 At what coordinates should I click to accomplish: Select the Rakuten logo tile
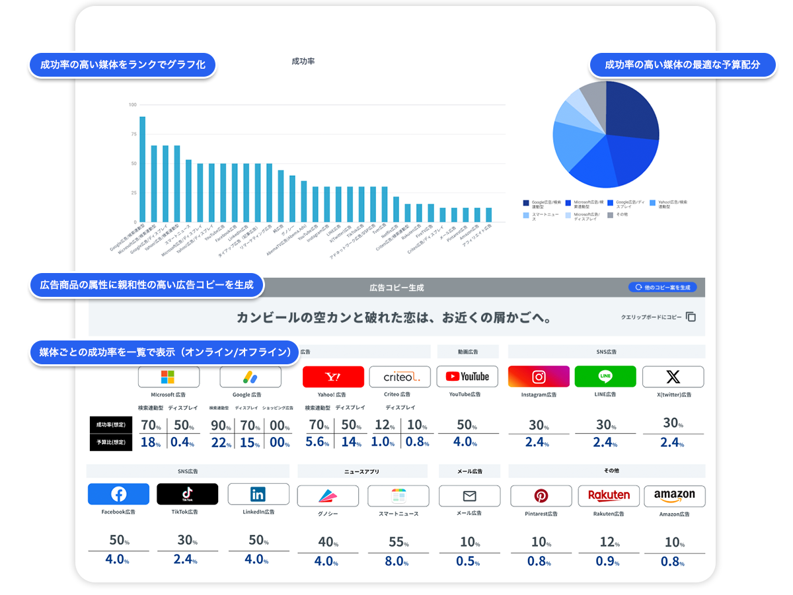609,496
